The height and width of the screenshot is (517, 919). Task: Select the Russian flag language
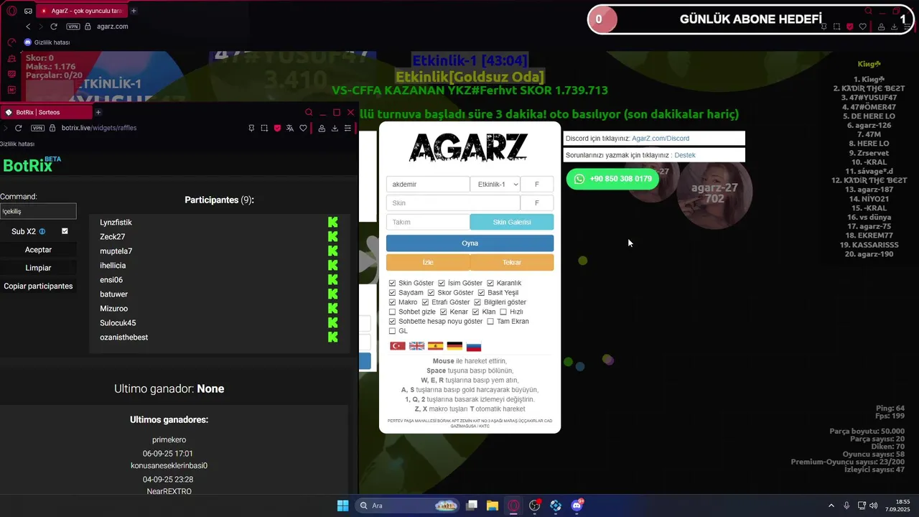tap(474, 346)
